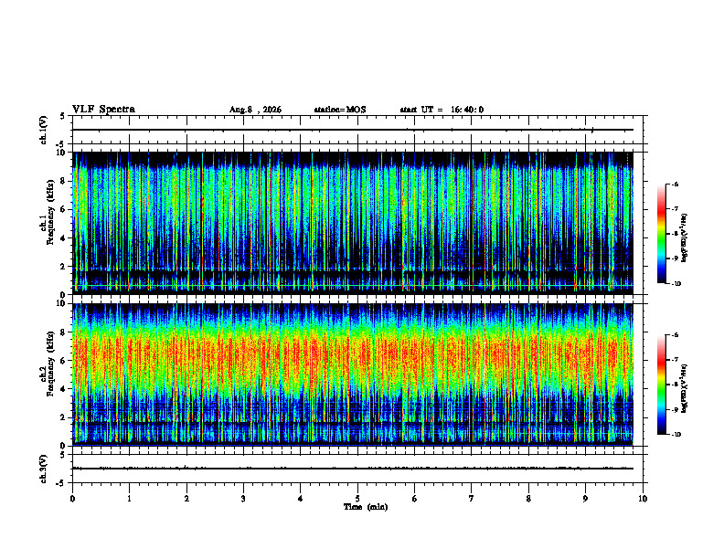Click the ch.2 spectrogram color scale bar
Viewport: 724px width, 559px height.
(x=662, y=385)
